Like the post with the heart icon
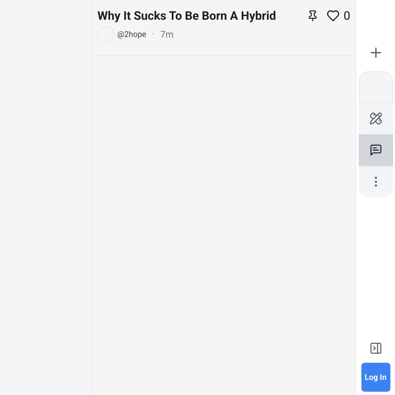This screenshot has height=395, width=395. point(333,16)
